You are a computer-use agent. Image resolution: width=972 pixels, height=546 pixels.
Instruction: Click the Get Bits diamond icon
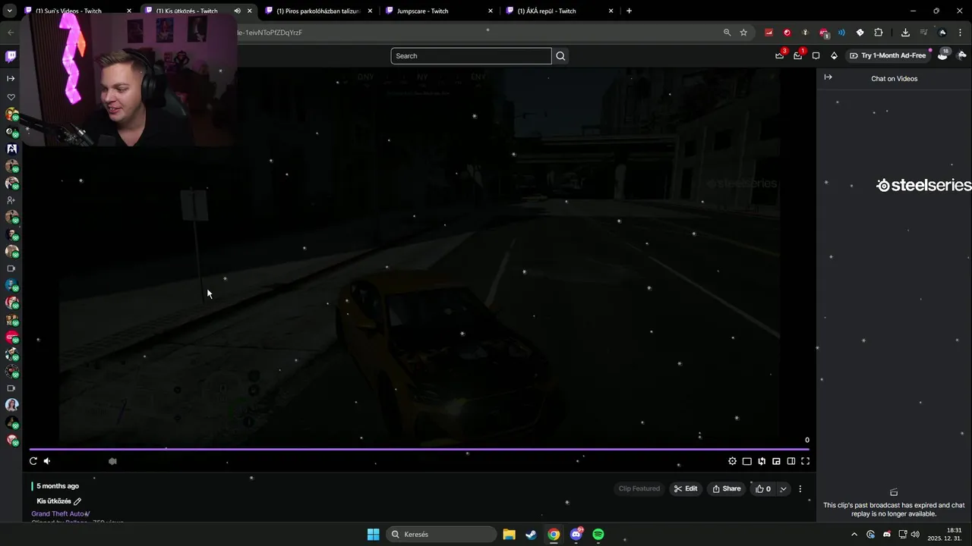coord(834,55)
